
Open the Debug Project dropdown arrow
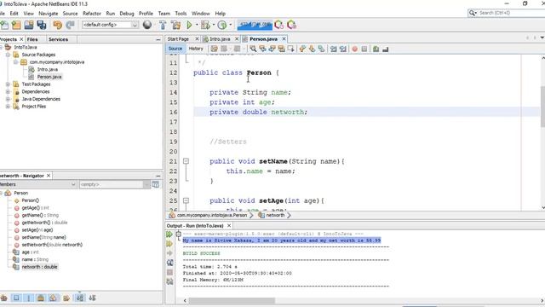point(214,25)
